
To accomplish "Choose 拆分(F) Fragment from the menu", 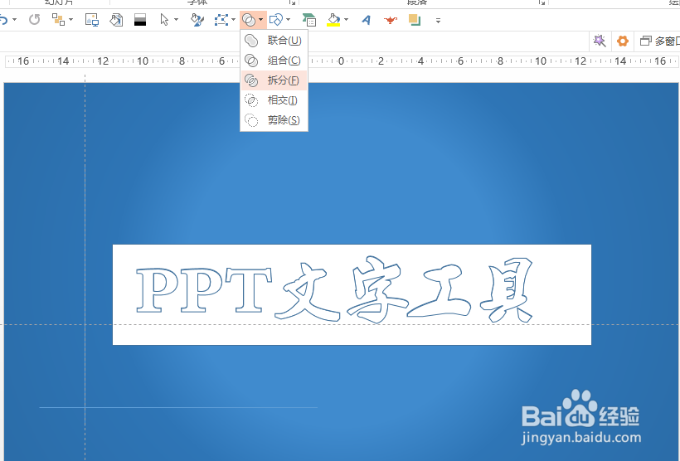I will [x=274, y=80].
